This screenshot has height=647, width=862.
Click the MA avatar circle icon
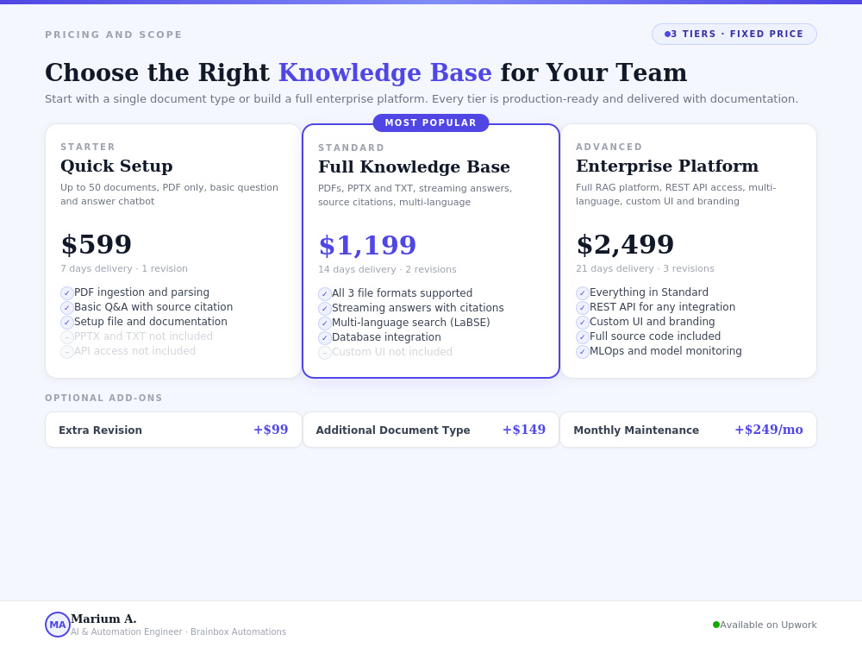tap(58, 625)
